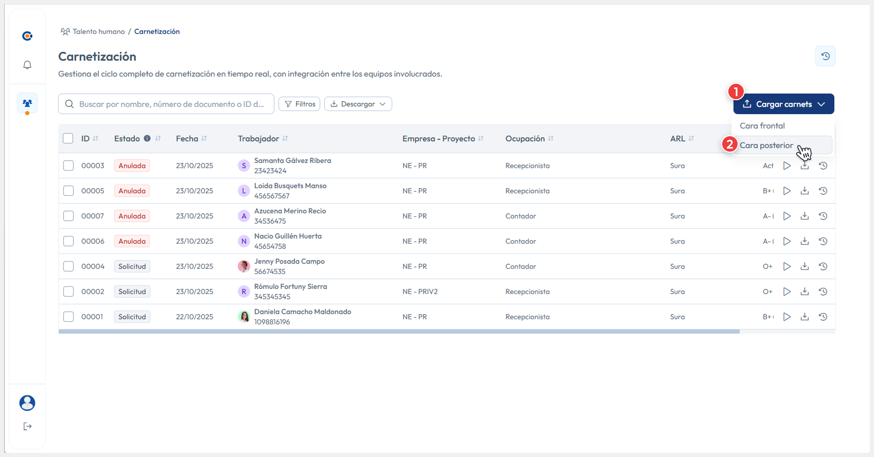Screen dimensions: 874x457
Task: Open the Cargar carnets dropdown button
Action: pos(783,104)
